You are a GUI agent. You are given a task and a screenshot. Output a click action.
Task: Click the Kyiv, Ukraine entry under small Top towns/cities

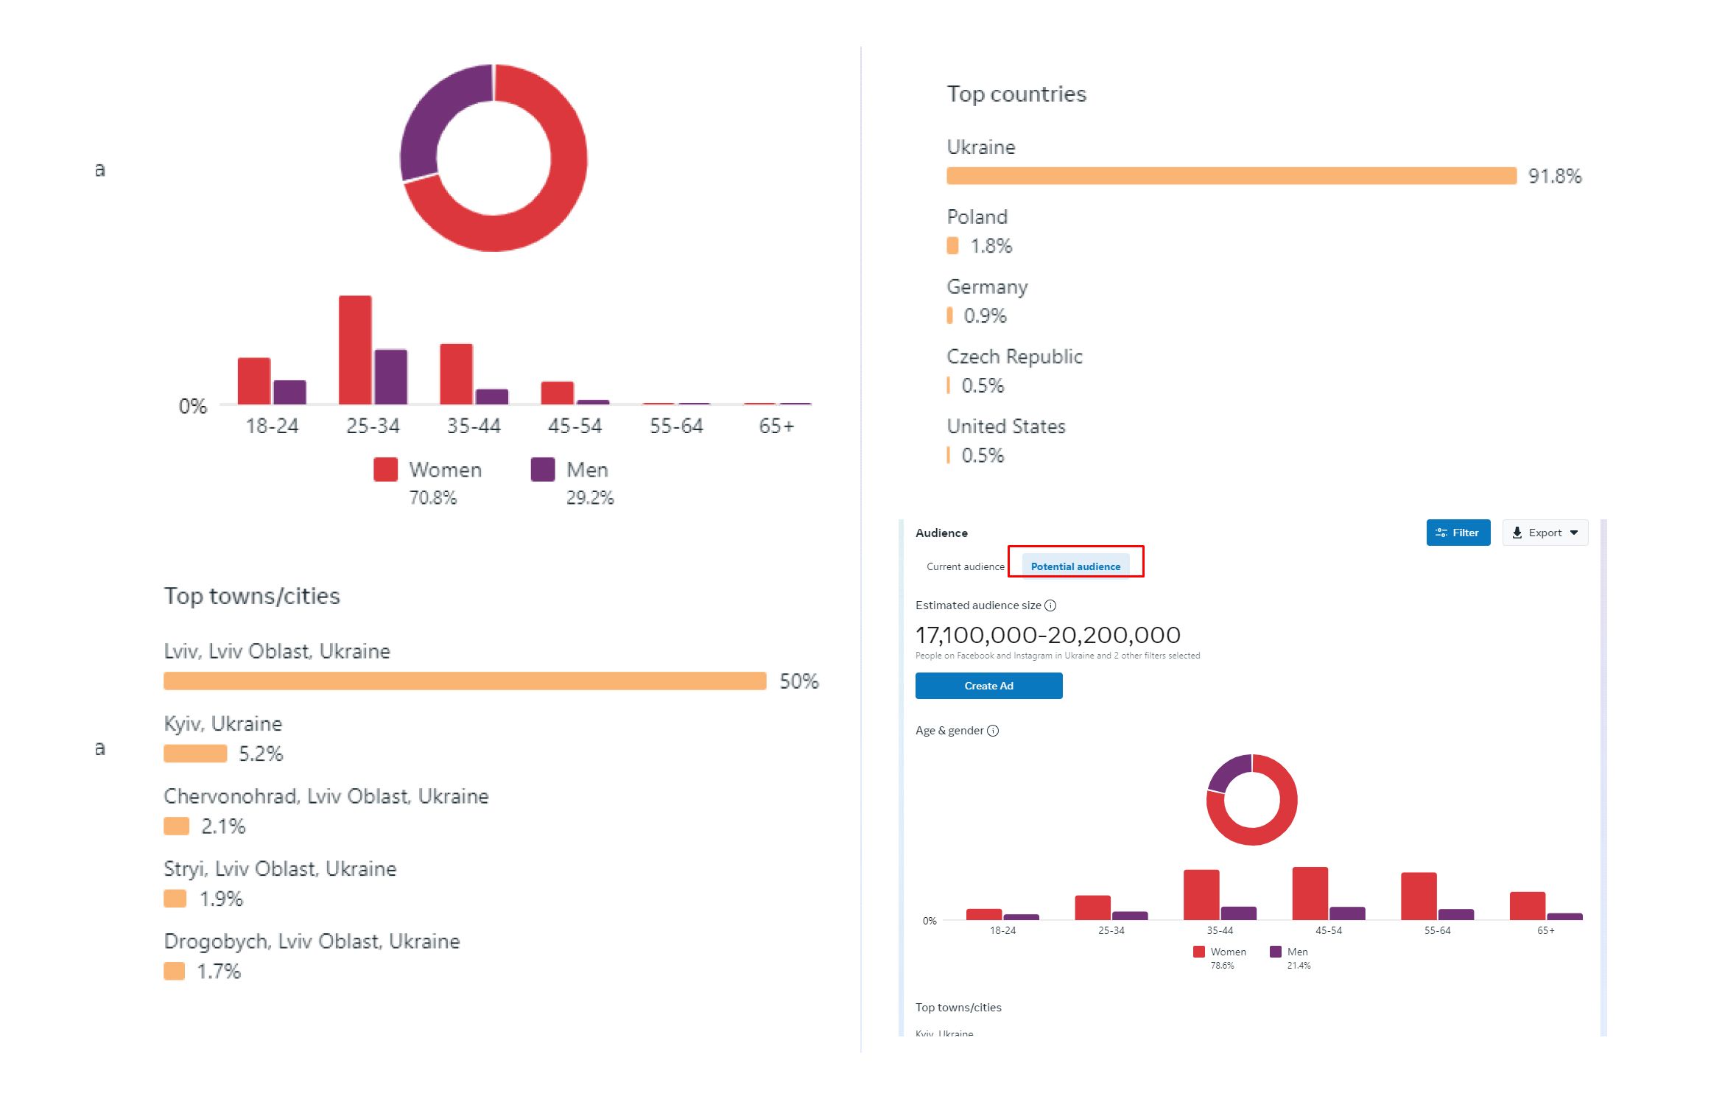(944, 1033)
